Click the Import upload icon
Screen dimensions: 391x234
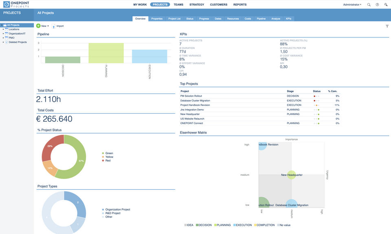tap(53, 26)
